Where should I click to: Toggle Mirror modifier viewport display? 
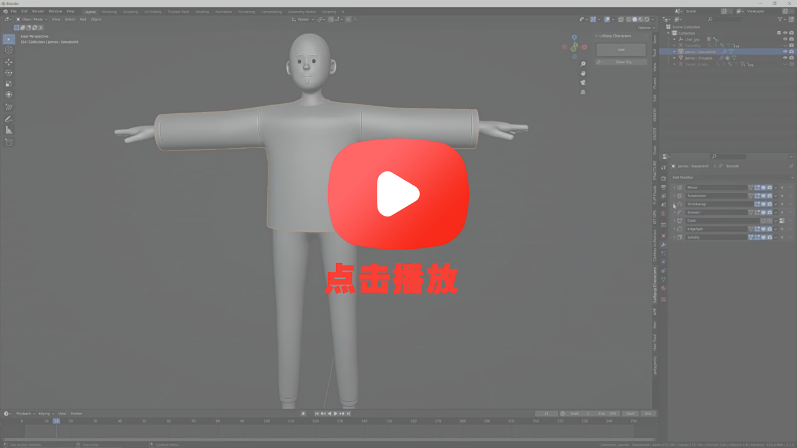[763, 187]
